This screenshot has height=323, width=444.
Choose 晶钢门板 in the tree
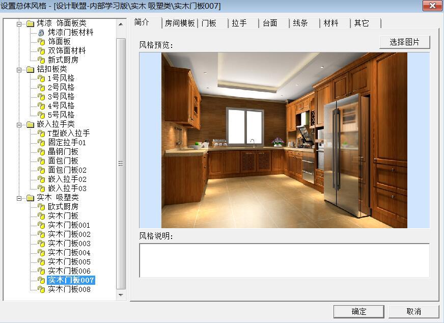(x=63, y=152)
